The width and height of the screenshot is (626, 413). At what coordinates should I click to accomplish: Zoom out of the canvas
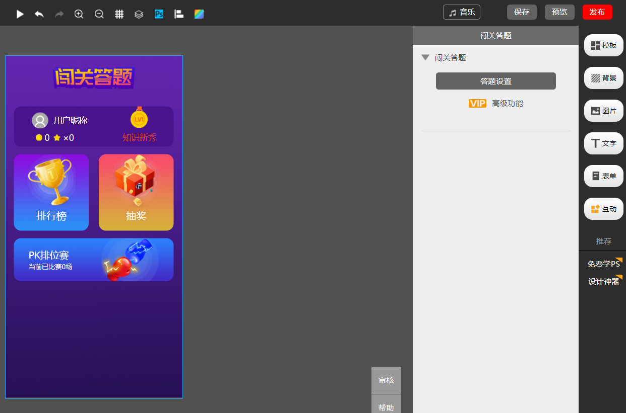(x=99, y=14)
